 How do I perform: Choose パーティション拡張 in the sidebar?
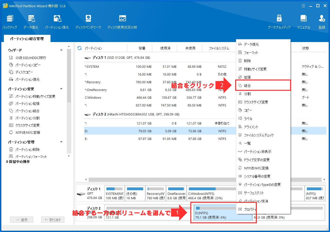click(x=24, y=104)
